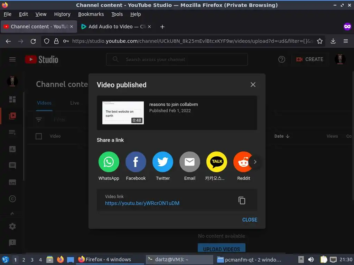Open Comments in sidebar
Screen dimensions: 354x265
click(x=12, y=166)
